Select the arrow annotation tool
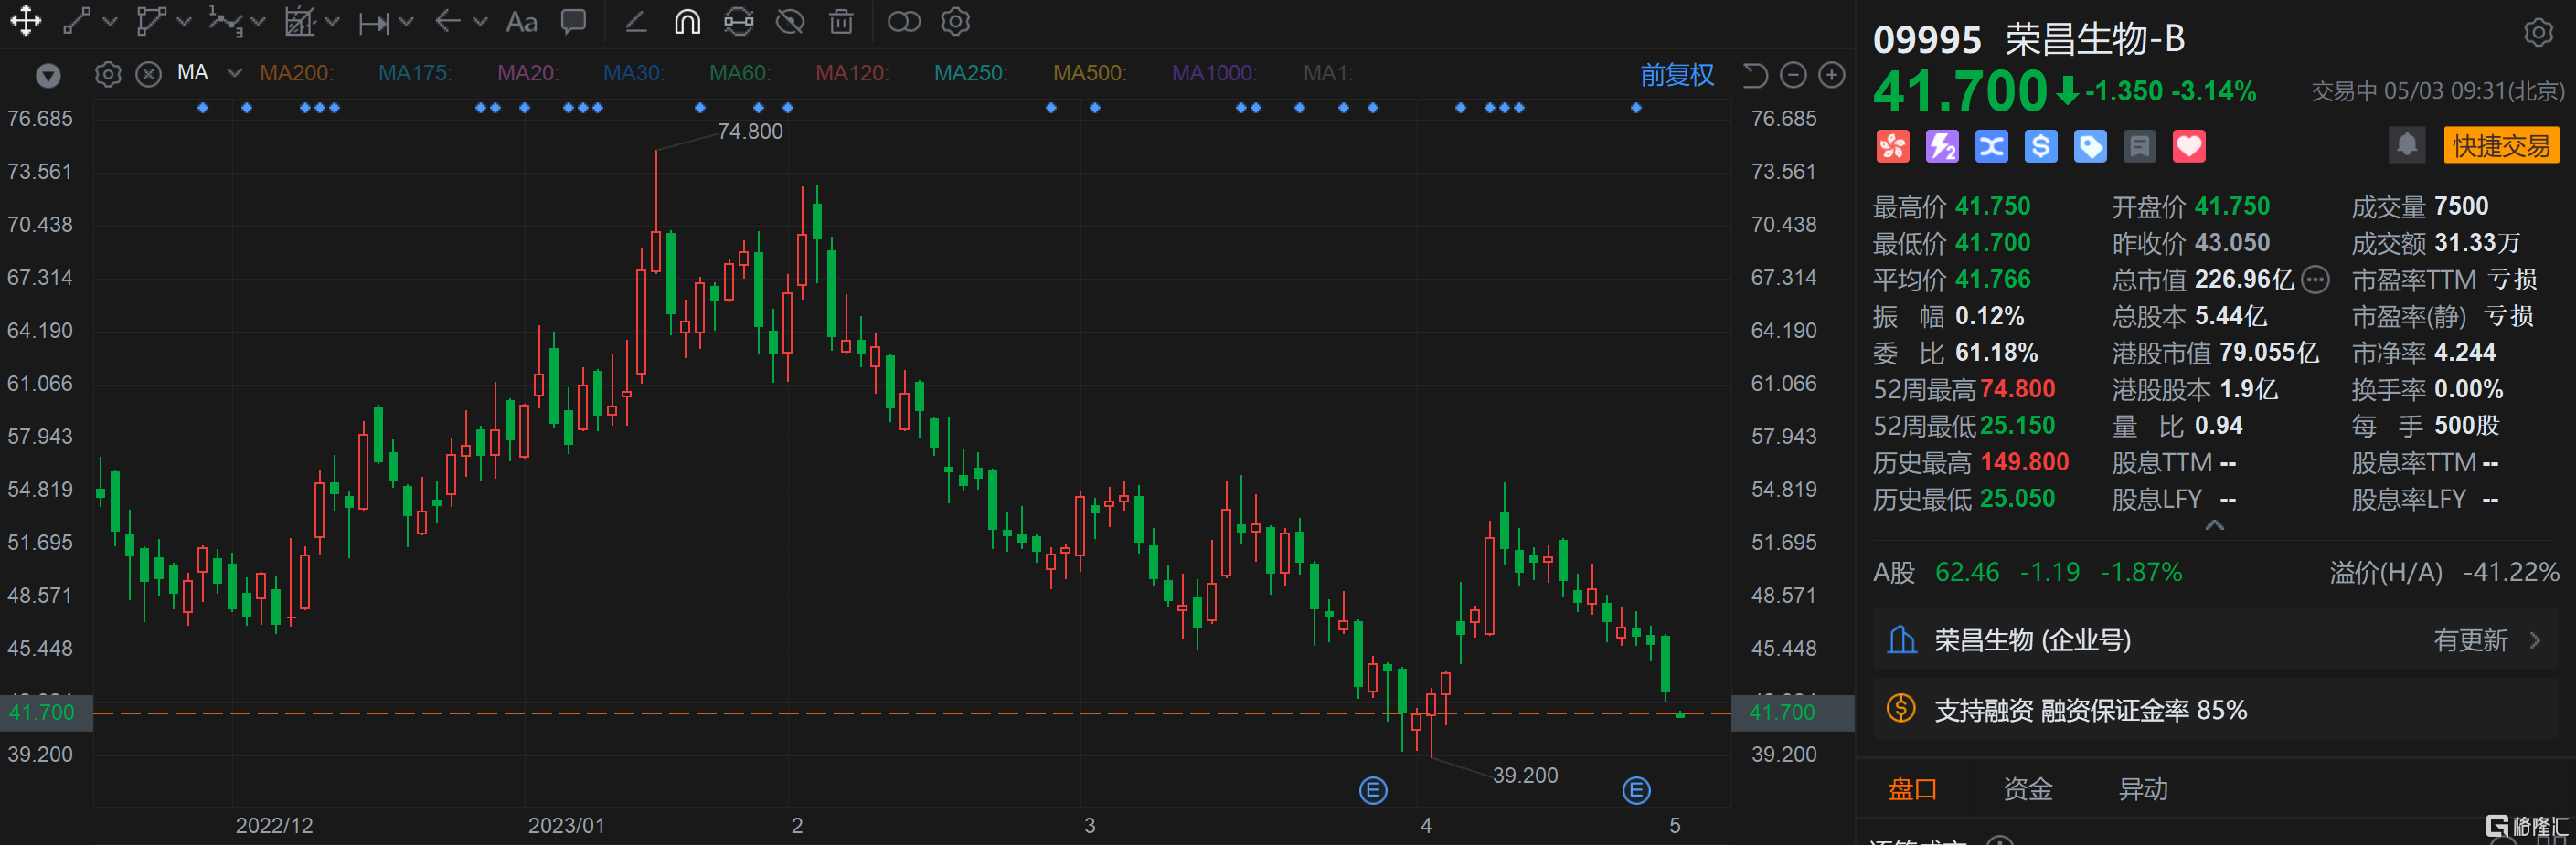This screenshot has height=845, width=2576. coord(448,21)
